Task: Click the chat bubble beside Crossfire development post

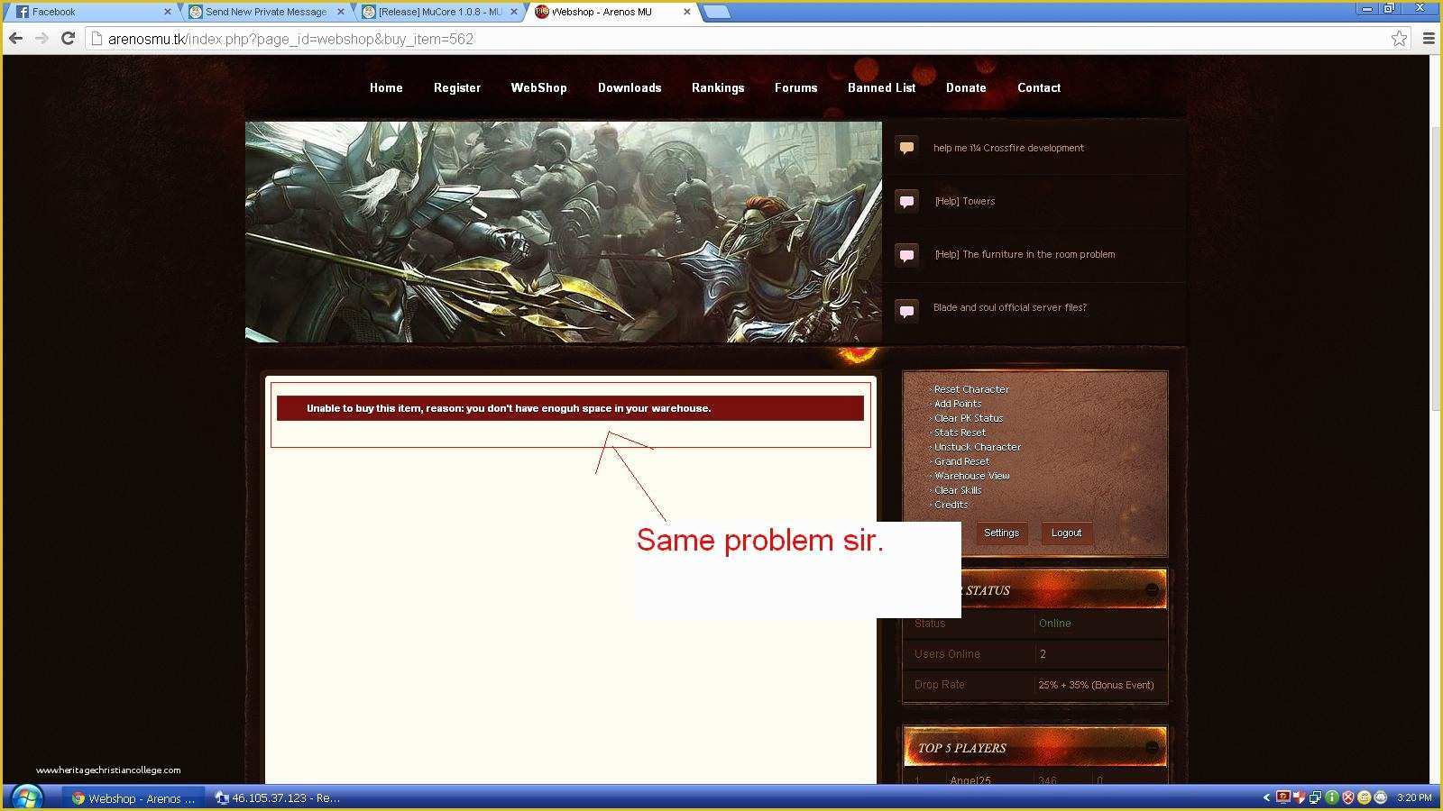Action: [x=906, y=148]
